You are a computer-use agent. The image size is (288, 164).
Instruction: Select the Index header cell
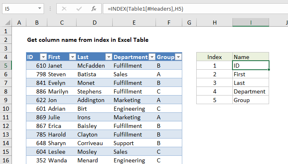tap(214, 57)
